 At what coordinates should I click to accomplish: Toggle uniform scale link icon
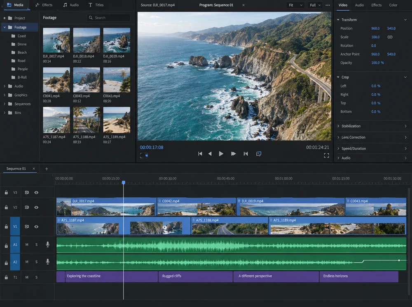(390, 37)
